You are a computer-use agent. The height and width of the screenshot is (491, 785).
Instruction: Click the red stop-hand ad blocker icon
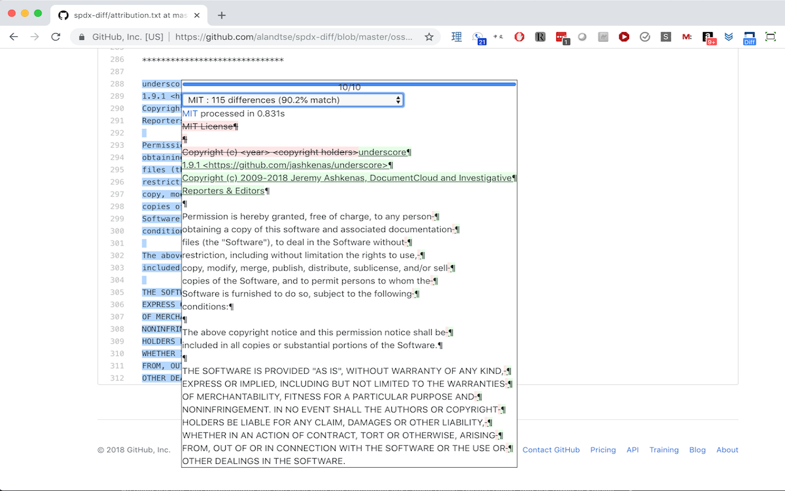tap(519, 37)
